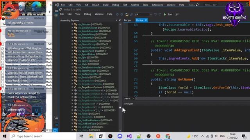Viewport: 250px width, 140px height.
Task: Open File Explorer from the taskbar
Action: click(91, 136)
